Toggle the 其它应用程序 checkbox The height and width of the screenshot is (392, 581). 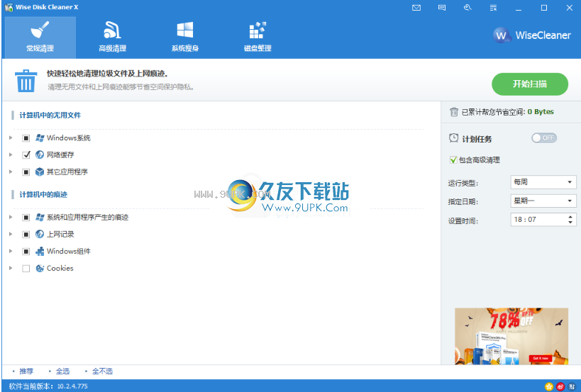[x=26, y=172]
